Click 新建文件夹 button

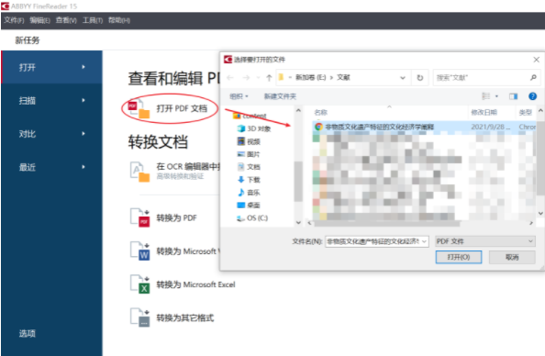280,96
